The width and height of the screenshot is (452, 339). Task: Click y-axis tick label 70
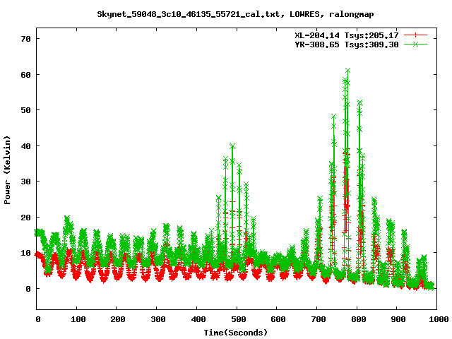25,39
